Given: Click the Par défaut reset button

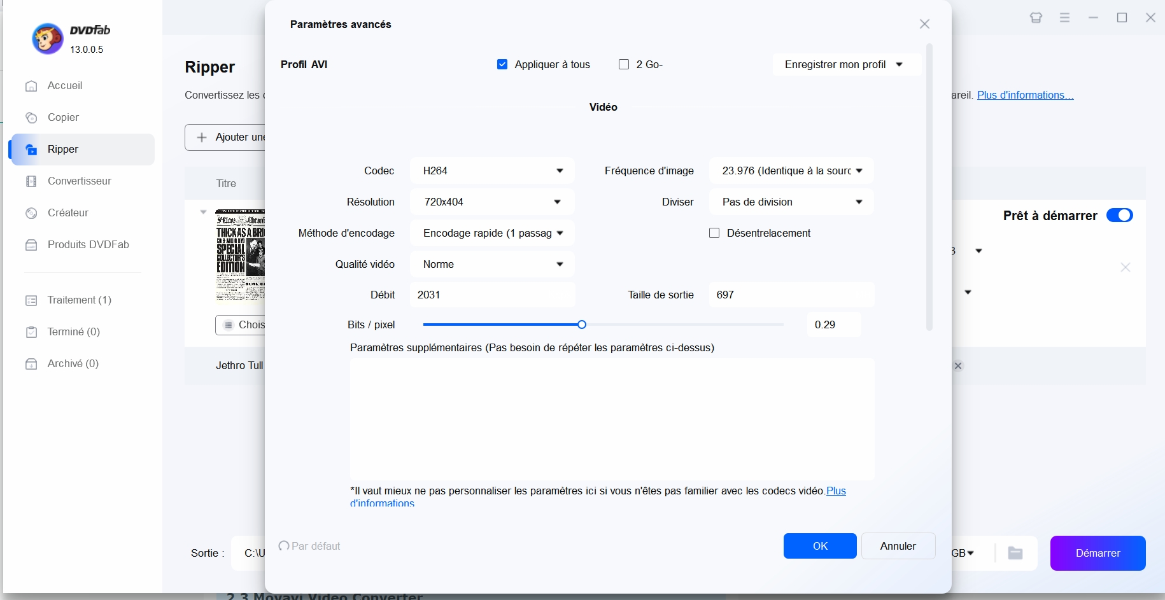Looking at the screenshot, I should pos(309,546).
